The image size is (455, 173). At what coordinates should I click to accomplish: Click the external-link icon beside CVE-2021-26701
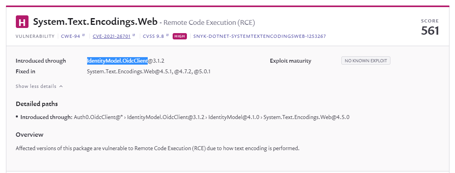coord(134,35)
